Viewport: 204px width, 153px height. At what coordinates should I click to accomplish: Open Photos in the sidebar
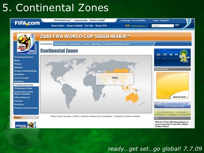18,64
